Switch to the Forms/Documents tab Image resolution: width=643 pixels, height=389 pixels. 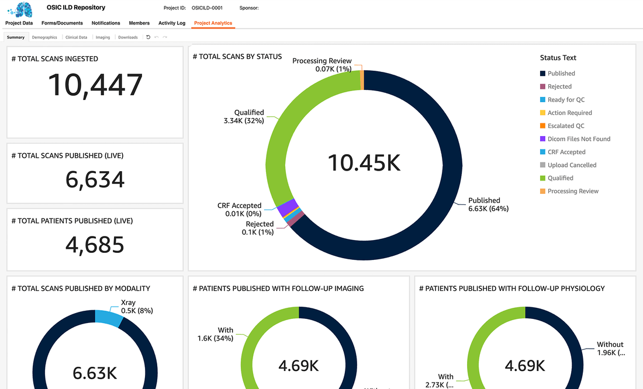coord(62,23)
